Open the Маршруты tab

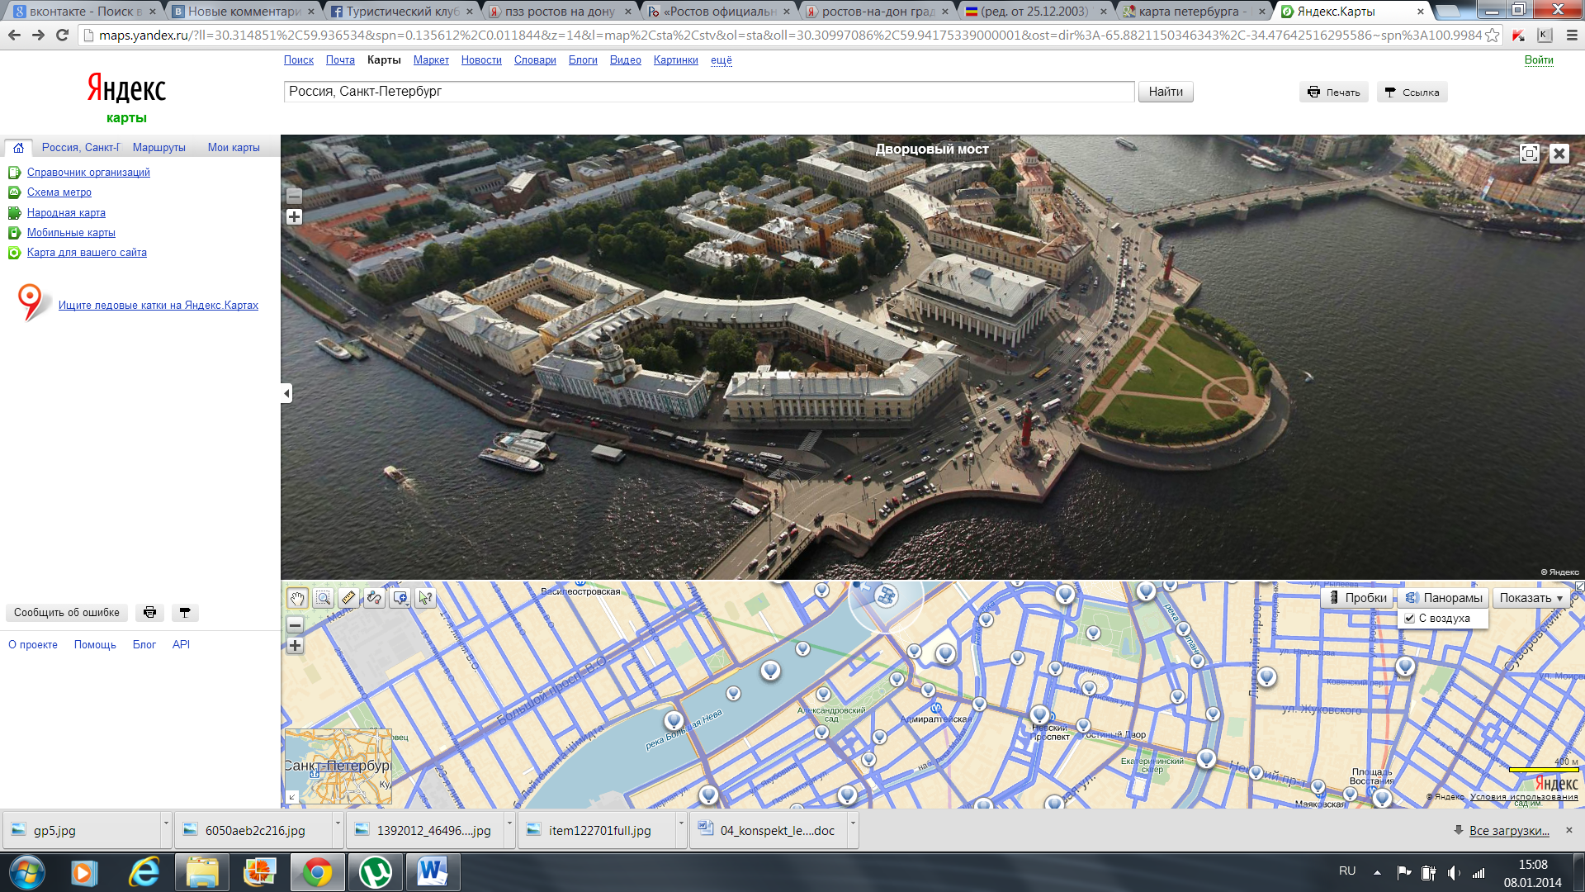click(158, 148)
